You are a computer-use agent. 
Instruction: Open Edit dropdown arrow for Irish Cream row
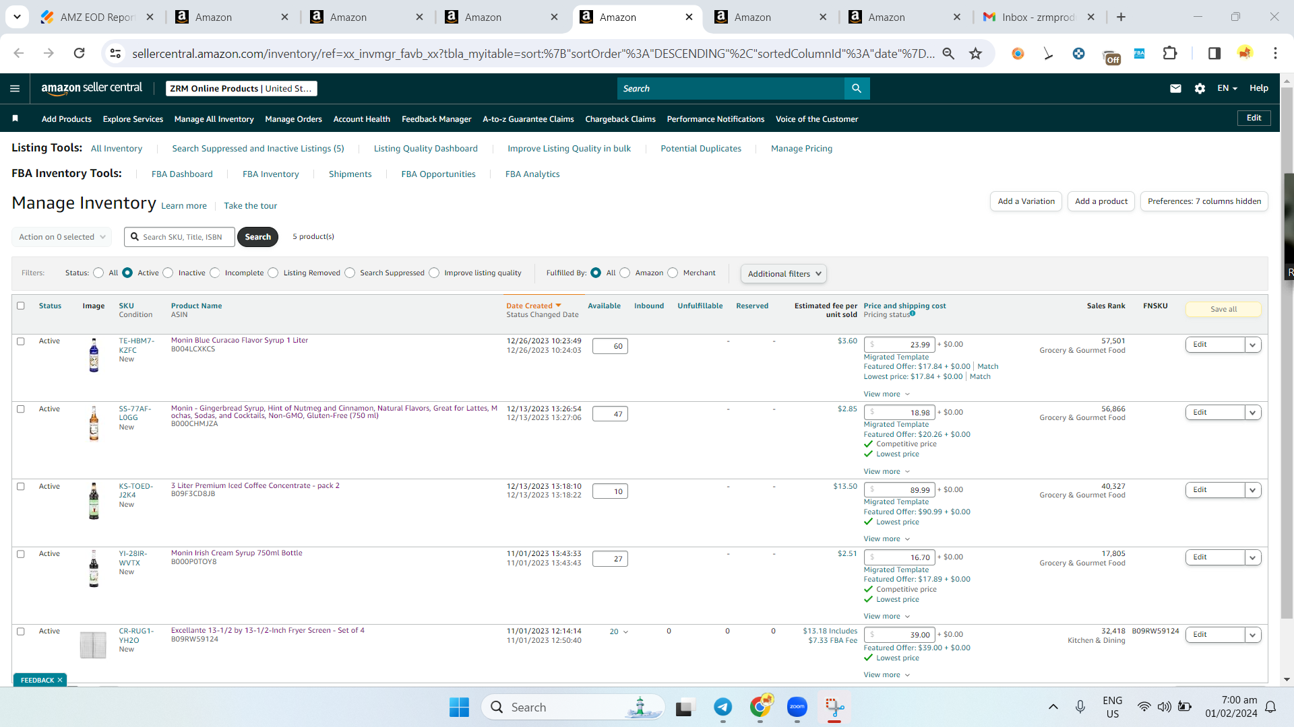pyautogui.click(x=1253, y=557)
